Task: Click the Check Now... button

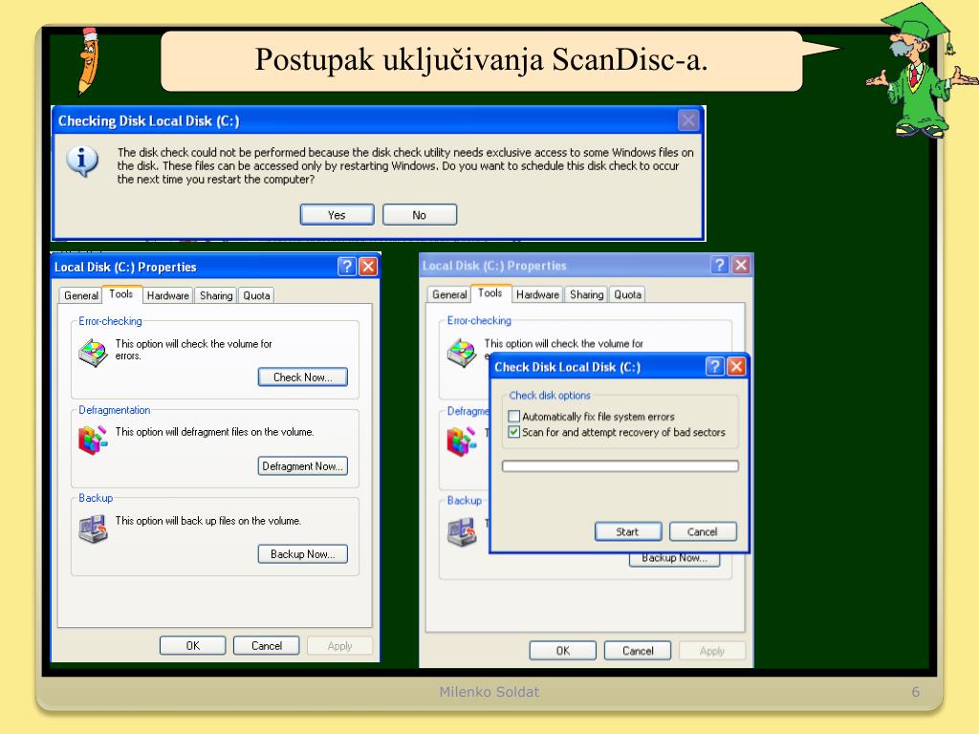Action: 303,377
